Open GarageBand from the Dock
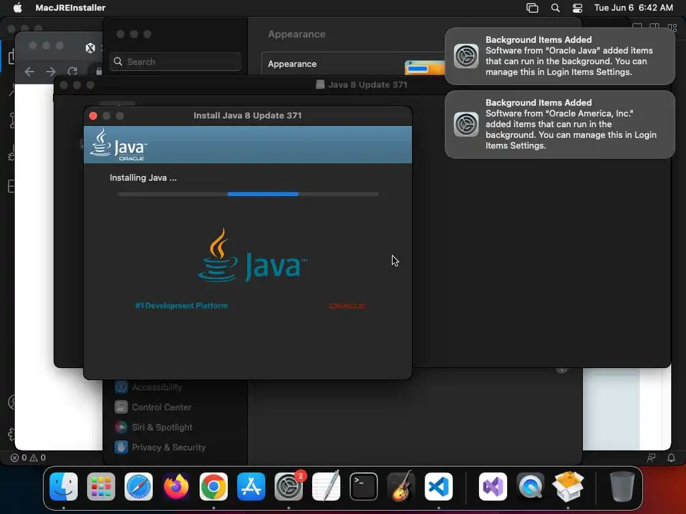This screenshot has height=514, width=686. (401, 487)
